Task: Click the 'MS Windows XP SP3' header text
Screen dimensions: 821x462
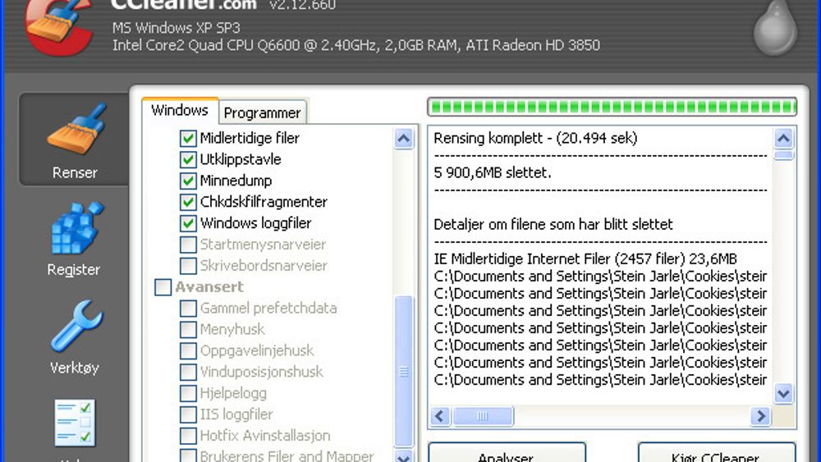Action: point(176,28)
